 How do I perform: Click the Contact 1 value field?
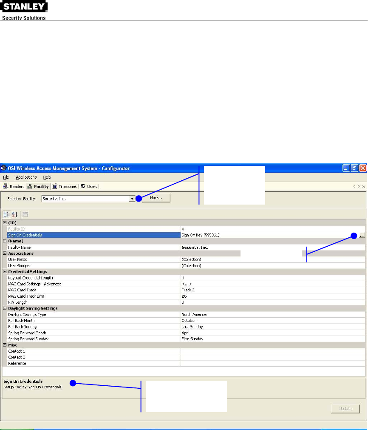click(273, 351)
